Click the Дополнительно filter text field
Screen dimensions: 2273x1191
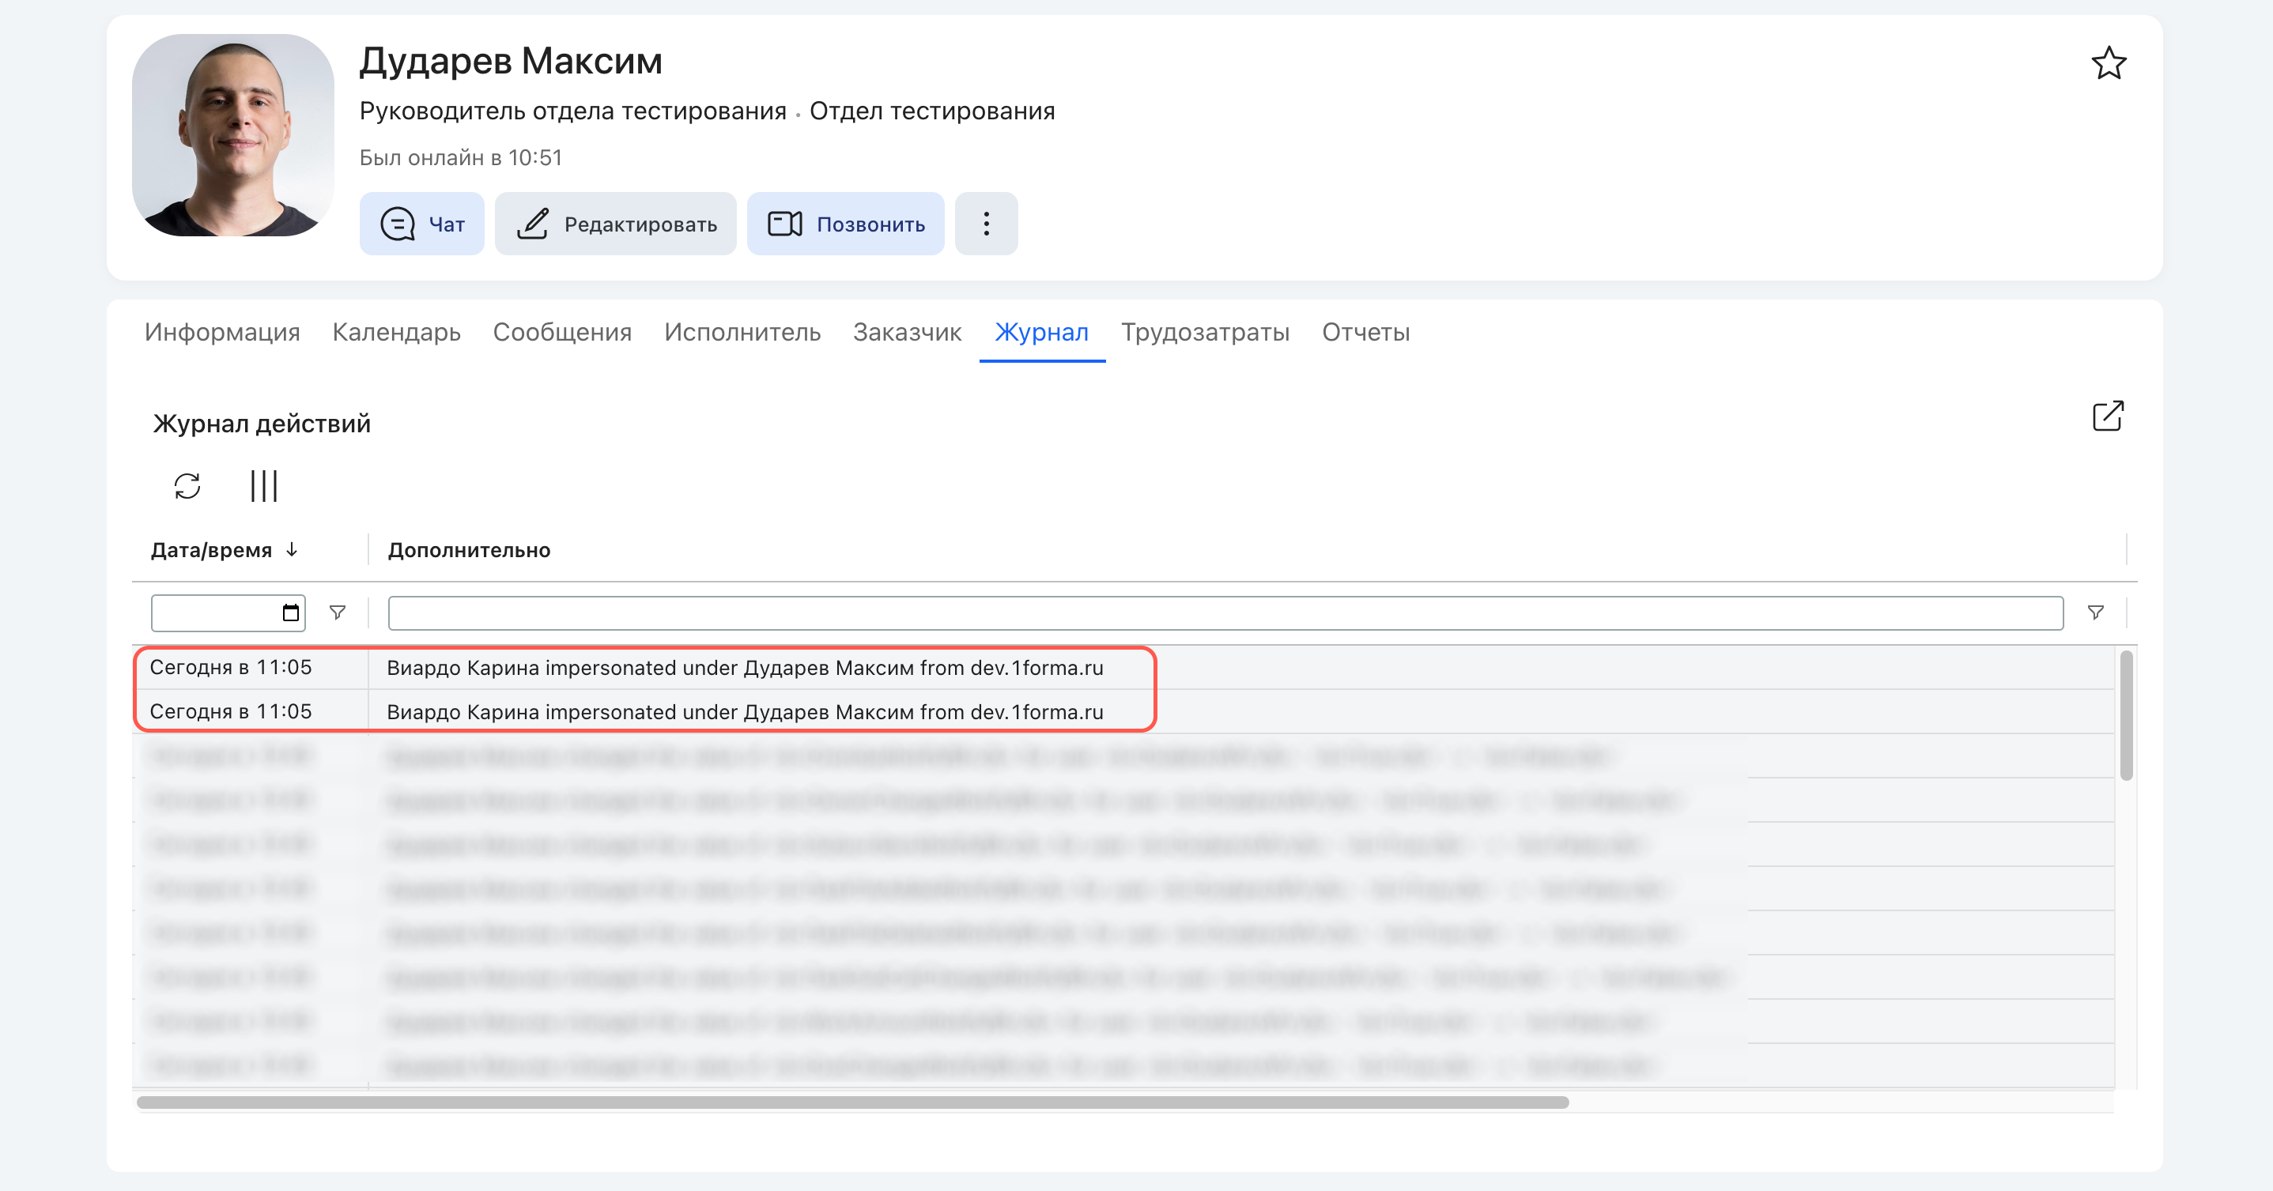[1225, 612]
